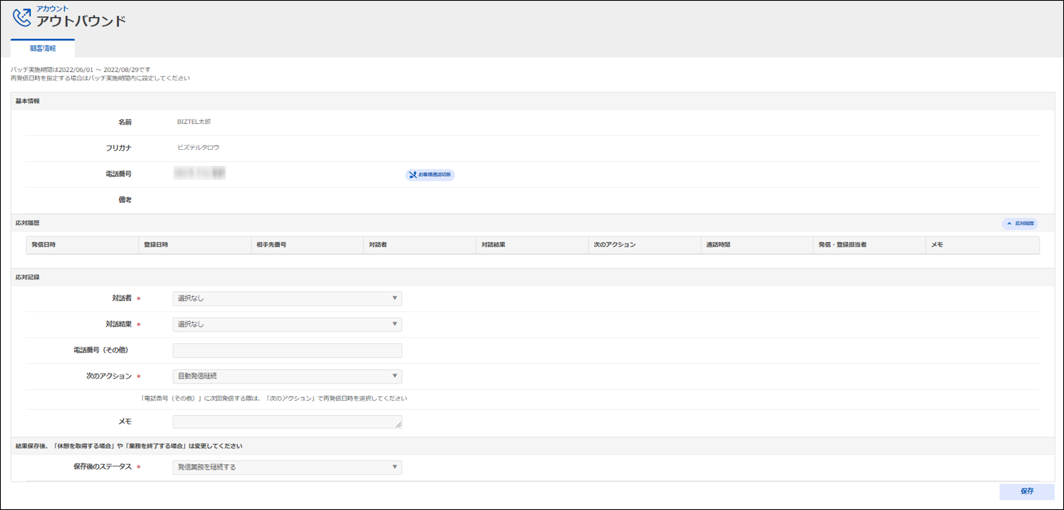Click the 登録日時 column header
This screenshot has height=510, width=1064.
(x=156, y=245)
